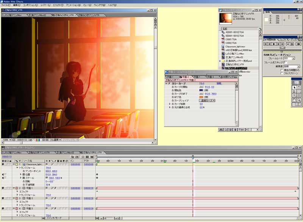
Task: Select the arrow Selection tool in toolbox
Action: point(294,88)
